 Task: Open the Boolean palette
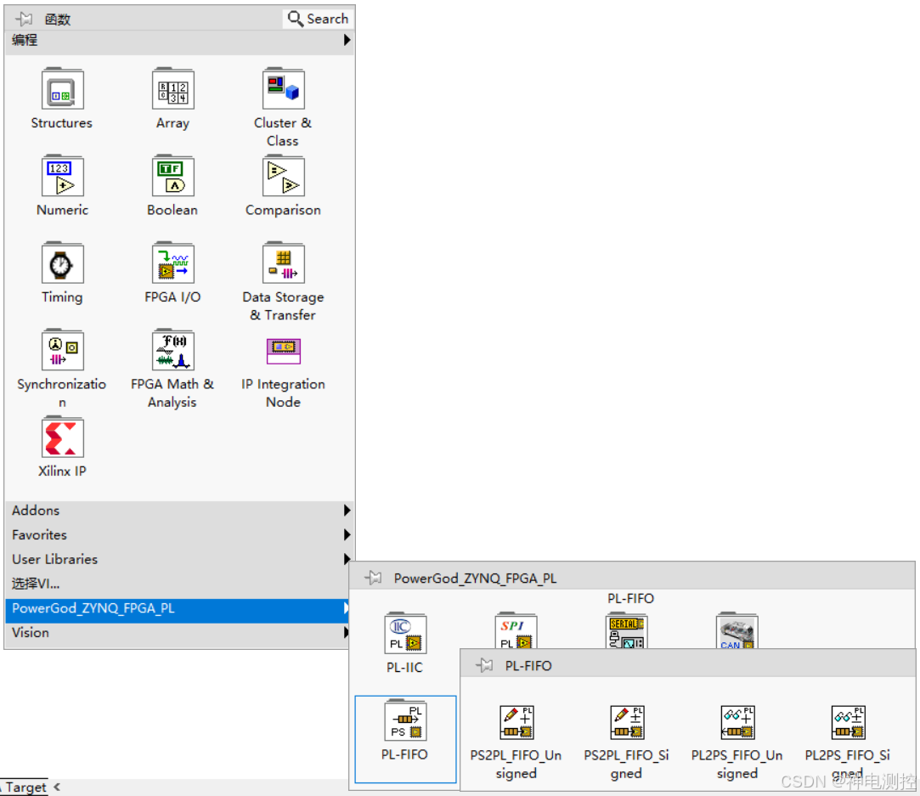tap(172, 176)
